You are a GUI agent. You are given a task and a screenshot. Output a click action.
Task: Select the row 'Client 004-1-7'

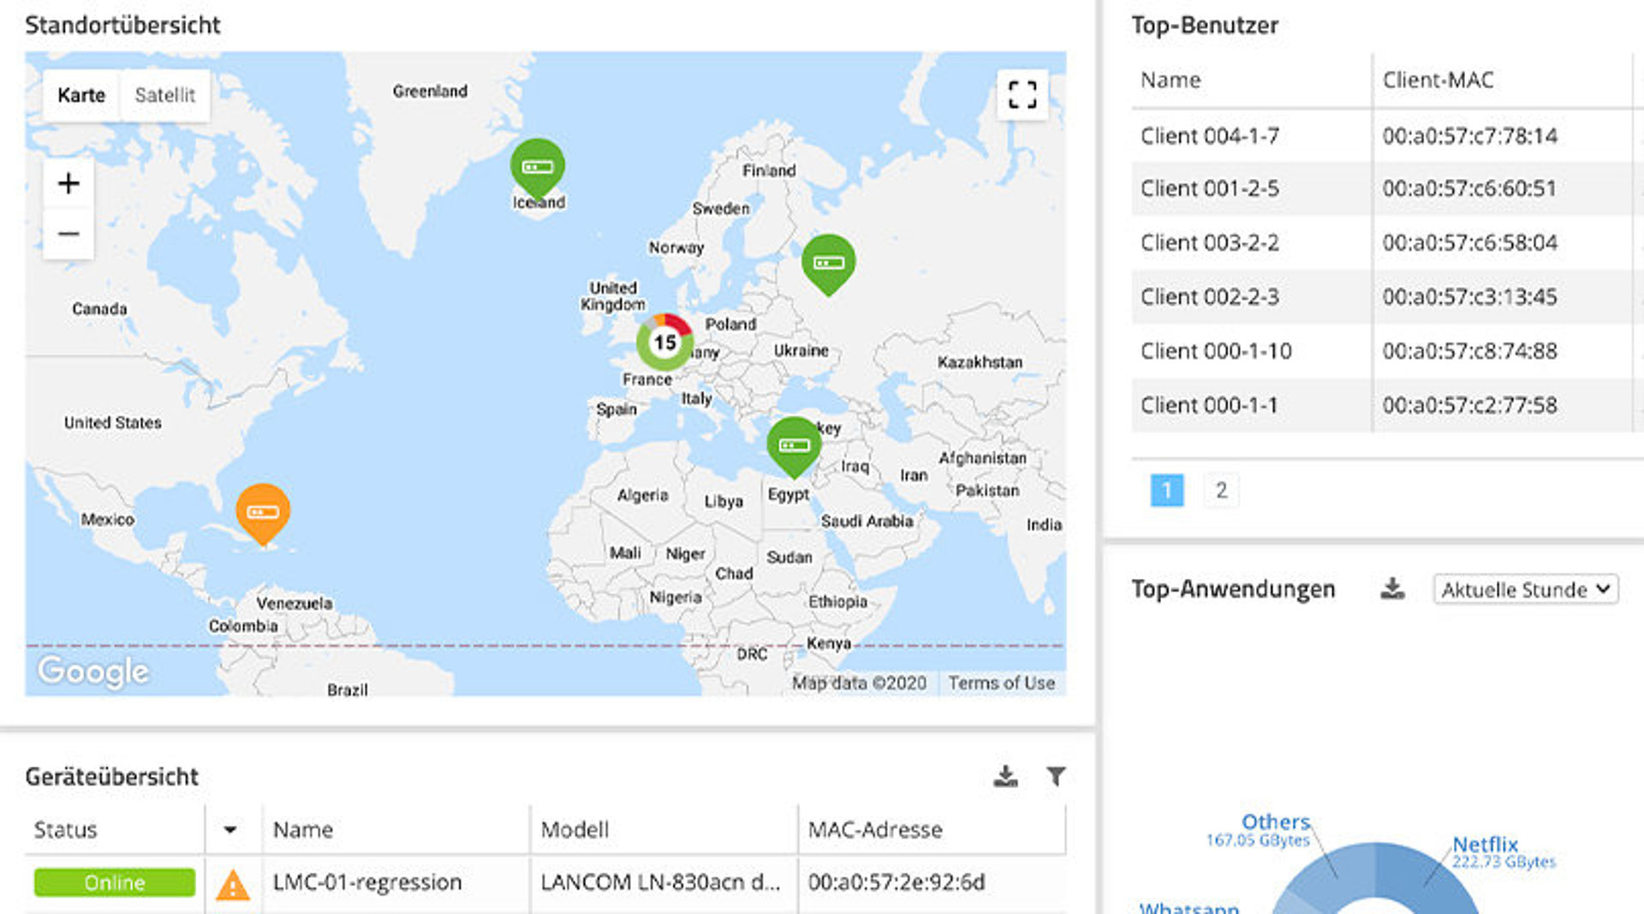click(1387, 135)
